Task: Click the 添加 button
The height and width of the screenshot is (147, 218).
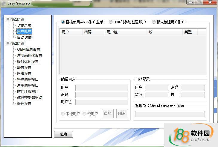Action: pos(108,113)
